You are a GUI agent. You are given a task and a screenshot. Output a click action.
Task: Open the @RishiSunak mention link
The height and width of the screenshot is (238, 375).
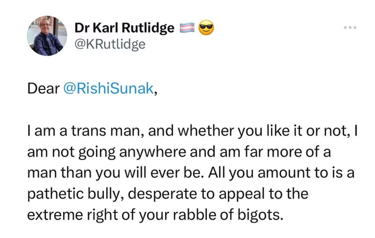(108, 88)
